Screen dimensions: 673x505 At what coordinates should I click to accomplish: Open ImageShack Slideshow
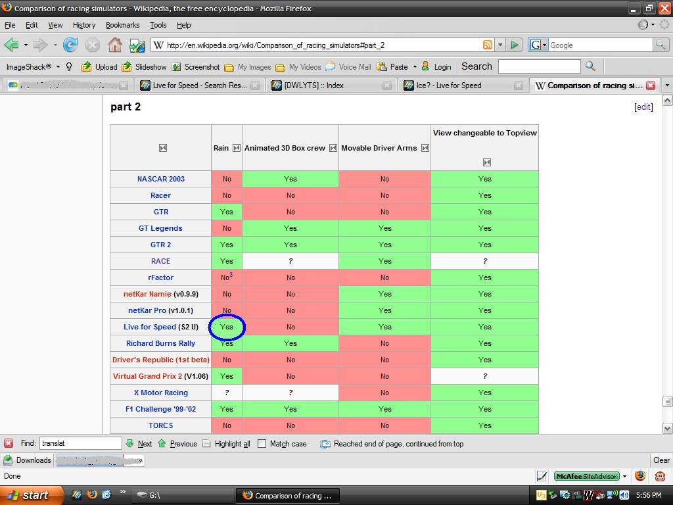point(144,66)
